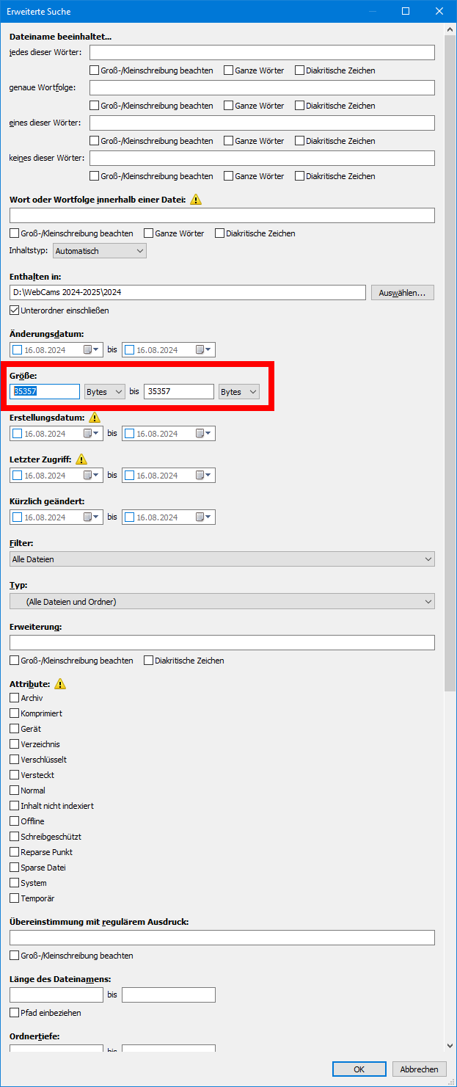Confirm the search with OK button
457x1087 pixels.
(x=359, y=1069)
